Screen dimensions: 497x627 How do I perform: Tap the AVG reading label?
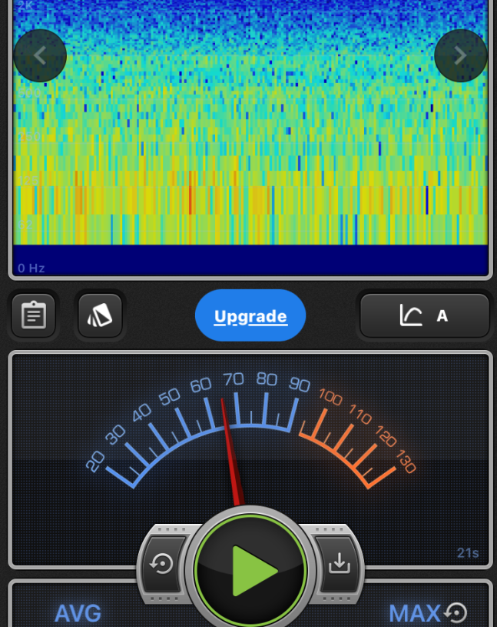78,613
